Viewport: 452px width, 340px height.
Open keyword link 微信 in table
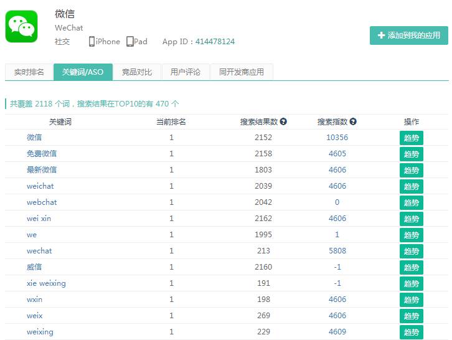point(34,137)
